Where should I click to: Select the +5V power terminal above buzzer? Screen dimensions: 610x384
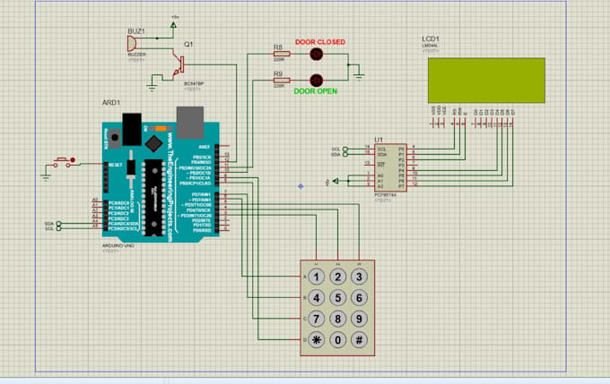pyautogui.click(x=173, y=24)
